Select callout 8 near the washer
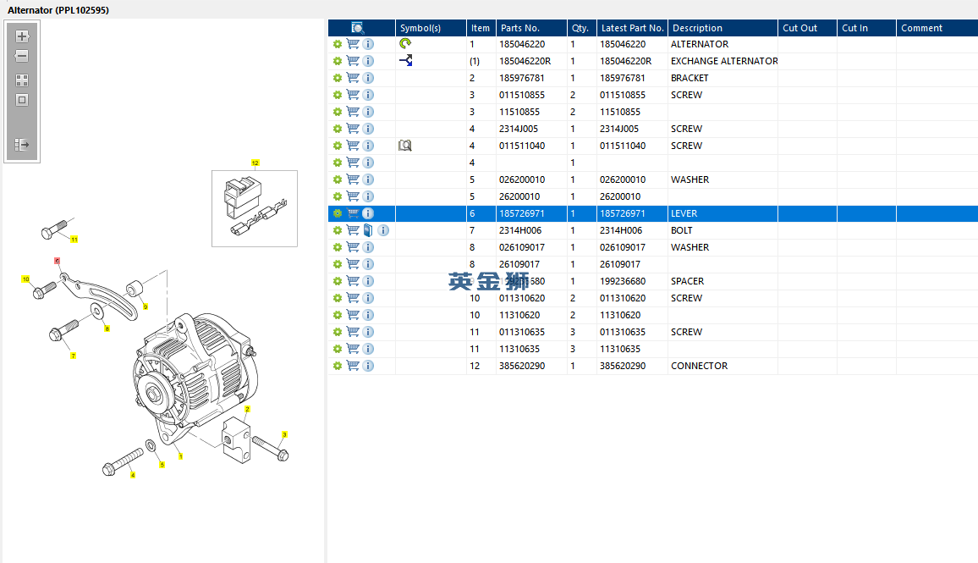 coord(107,328)
